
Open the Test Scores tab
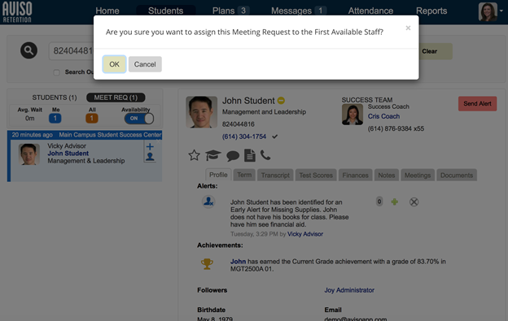316,176
